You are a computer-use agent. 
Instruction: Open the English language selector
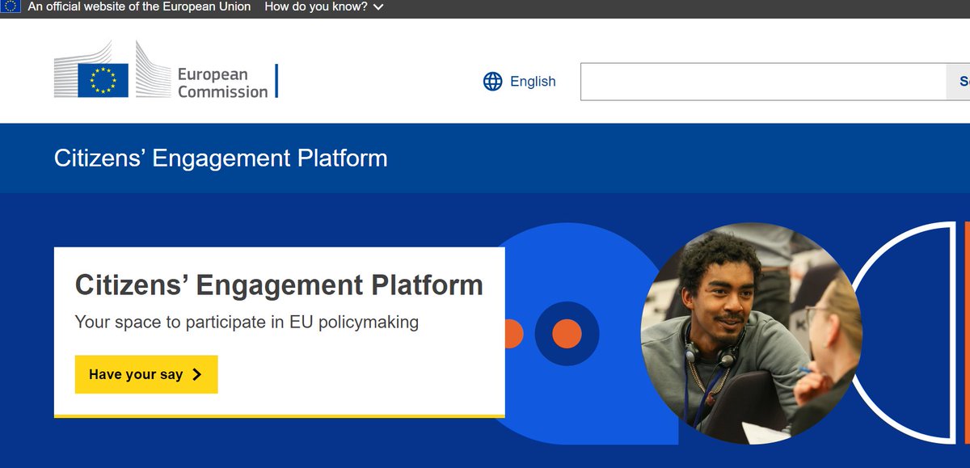coord(520,82)
